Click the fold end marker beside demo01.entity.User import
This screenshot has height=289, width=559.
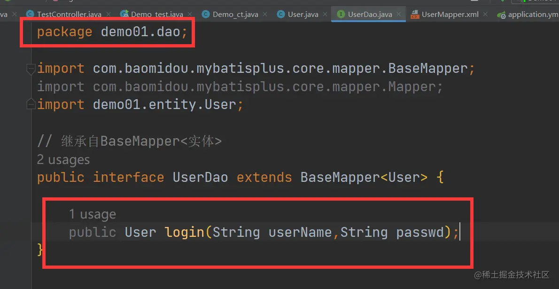pyautogui.click(x=31, y=104)
